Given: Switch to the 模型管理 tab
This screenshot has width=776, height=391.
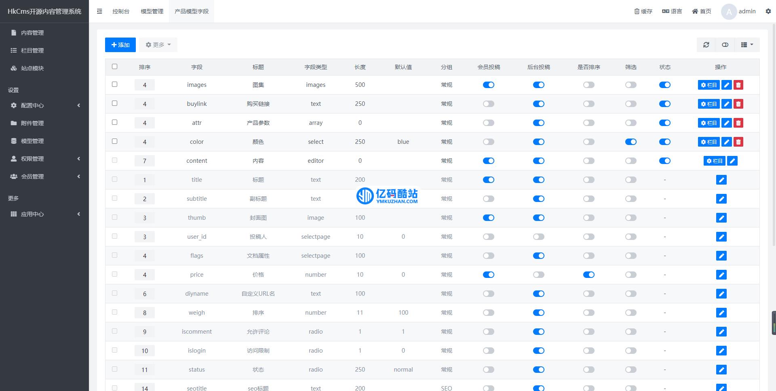Looking at the screenshot, I should pyautogui.click(x=152, y=11).
